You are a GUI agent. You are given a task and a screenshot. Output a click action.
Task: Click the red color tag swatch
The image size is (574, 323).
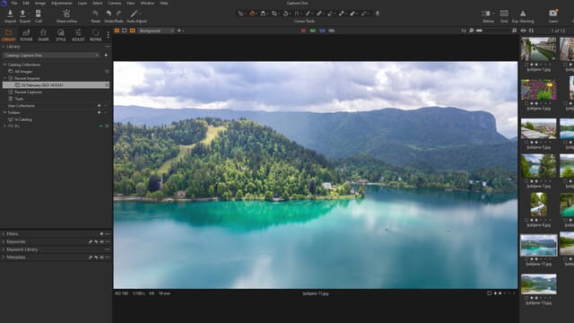pyautogui.click(x=303, y=31)
